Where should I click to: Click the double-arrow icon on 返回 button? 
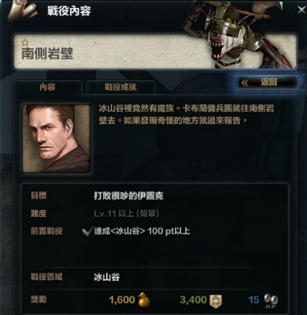coord(245,82)
